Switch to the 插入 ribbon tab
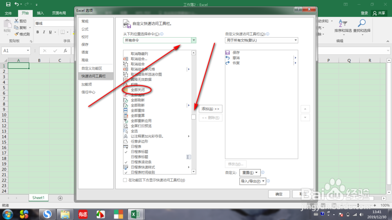The width and height of the screenshot is (392, 220). [40, 13]
